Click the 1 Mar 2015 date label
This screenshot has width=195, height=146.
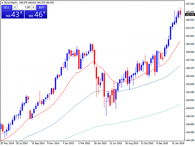click(x=84, y=143)
